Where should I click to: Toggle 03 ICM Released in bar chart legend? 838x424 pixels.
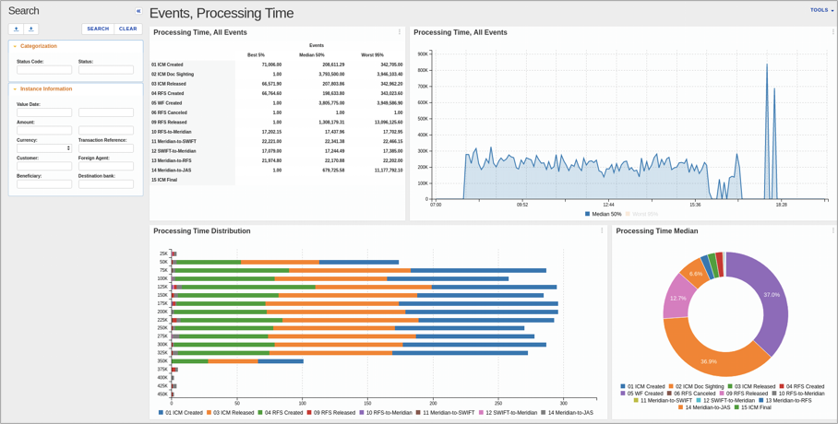click(230, 413)
